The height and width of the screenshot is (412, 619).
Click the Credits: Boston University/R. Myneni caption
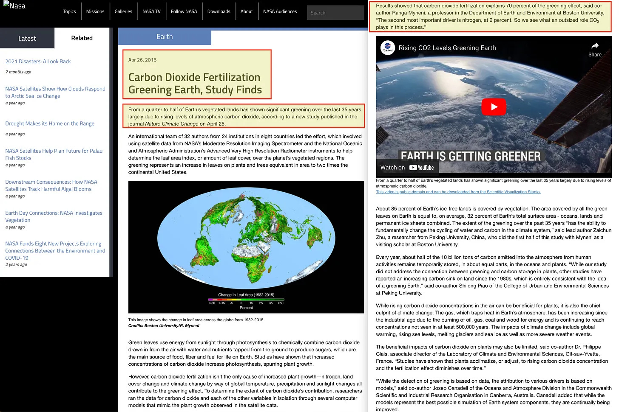[164, 326]
